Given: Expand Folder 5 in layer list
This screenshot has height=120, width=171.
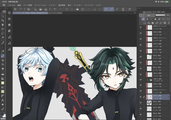Looking at the screenshot, I should (148, 80).
